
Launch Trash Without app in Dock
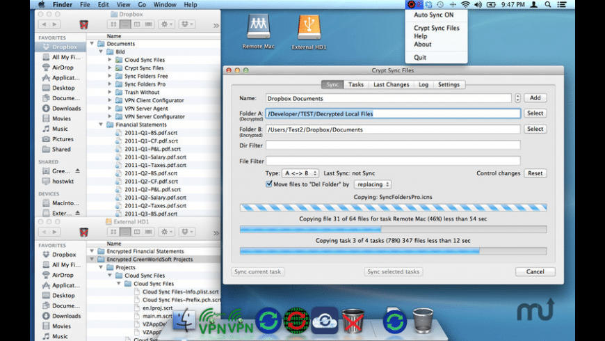coord(353,321)
